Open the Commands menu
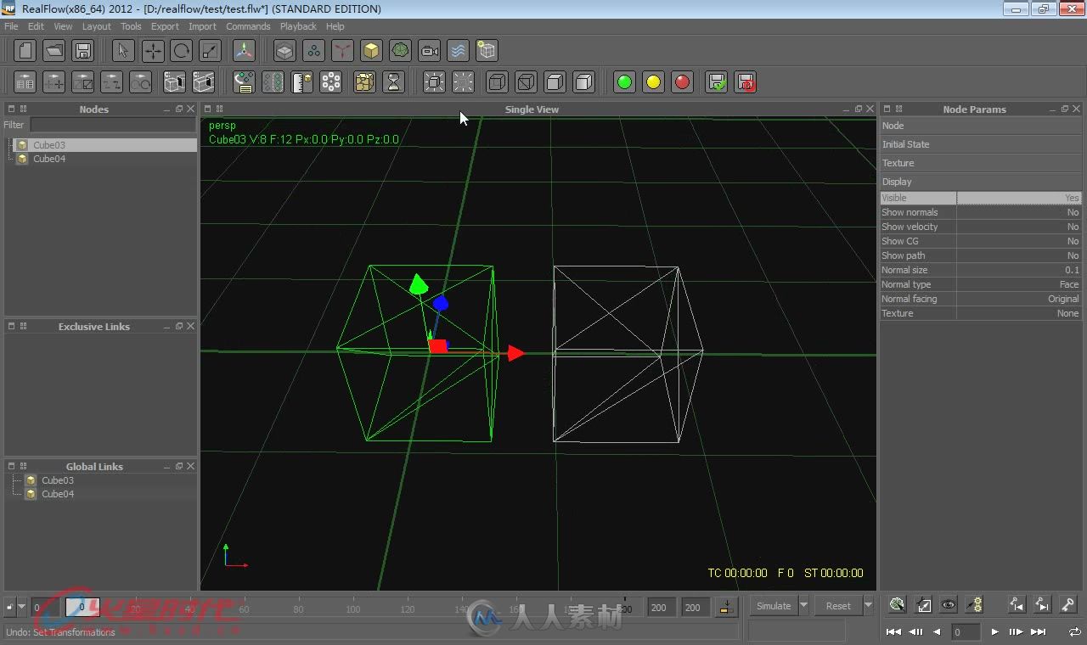1087x645 pixels. 248,26
